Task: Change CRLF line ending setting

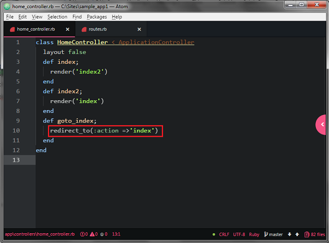Action: coord(224,234)
